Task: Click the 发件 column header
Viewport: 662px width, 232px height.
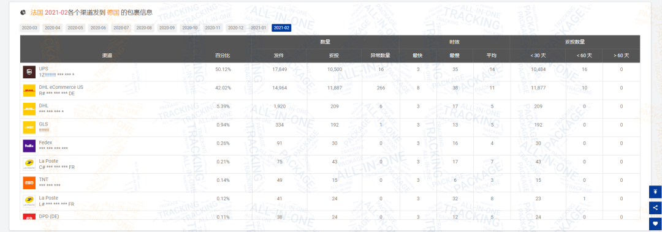Action: pyautogui.click(x=279, y=55)
